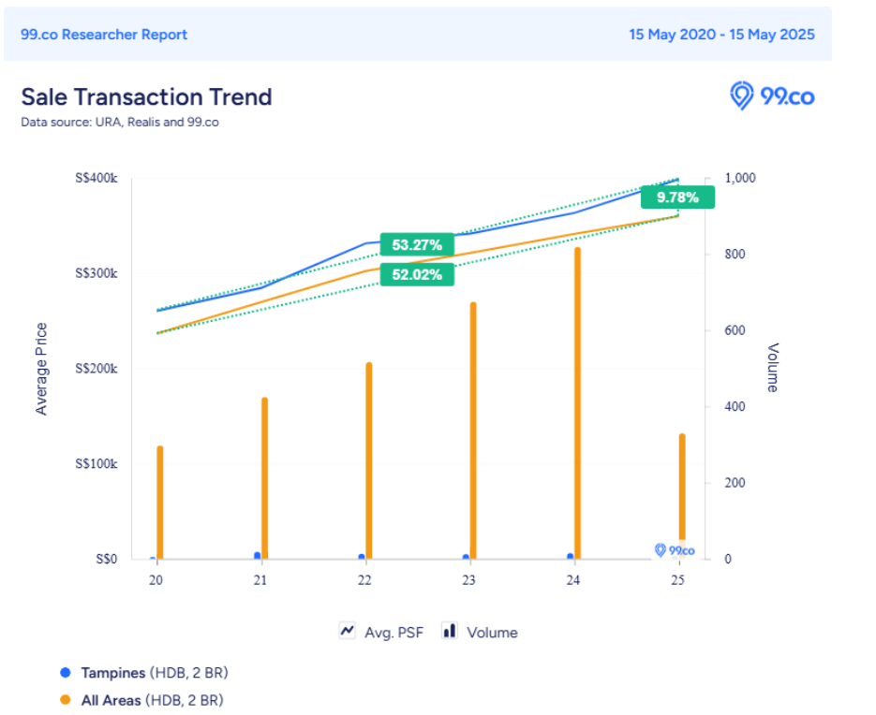The height and width of the screenshot is (715, 876).
Task: Click the 52.02% growth label
Action: [417, 275]
